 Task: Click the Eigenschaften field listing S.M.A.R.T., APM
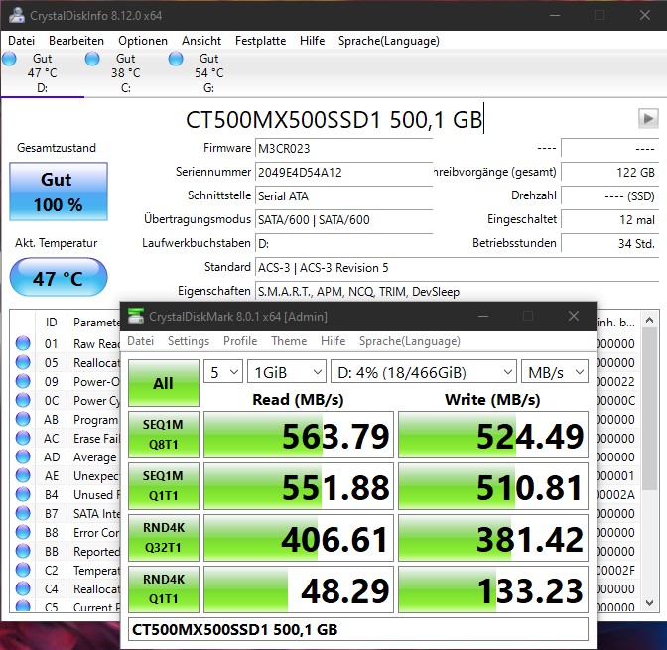point(457,292)
